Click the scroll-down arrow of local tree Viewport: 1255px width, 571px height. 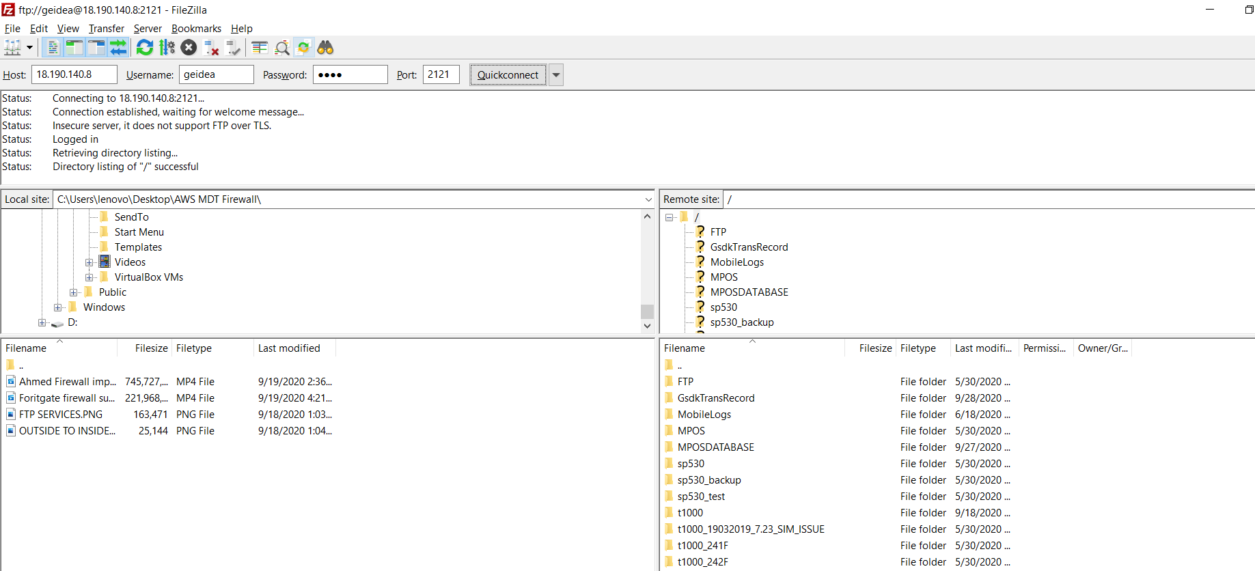pyautogui.click(x=647, y=326)
